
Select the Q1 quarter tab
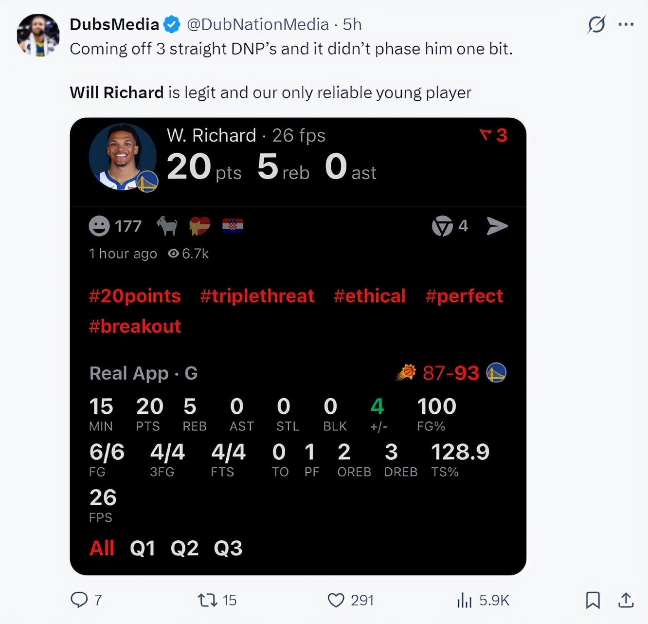(x=143, y=549)
